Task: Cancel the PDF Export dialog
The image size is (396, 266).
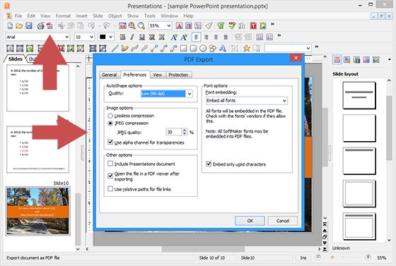Action: tap(283, 221)
